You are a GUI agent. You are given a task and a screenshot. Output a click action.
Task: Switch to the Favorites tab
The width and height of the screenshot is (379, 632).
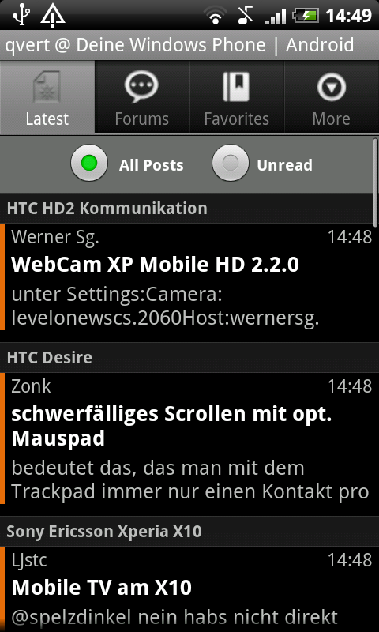point(237,96)
